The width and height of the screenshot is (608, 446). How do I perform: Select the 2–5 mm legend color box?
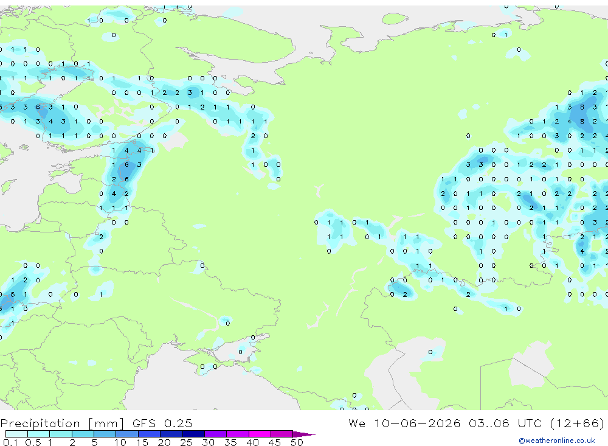click(83, 434)
